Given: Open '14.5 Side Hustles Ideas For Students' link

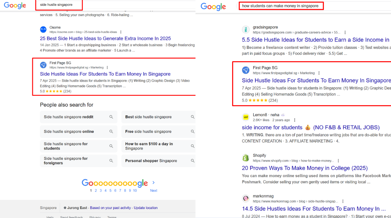Looking at the screenshot, I should pos(314,209).
